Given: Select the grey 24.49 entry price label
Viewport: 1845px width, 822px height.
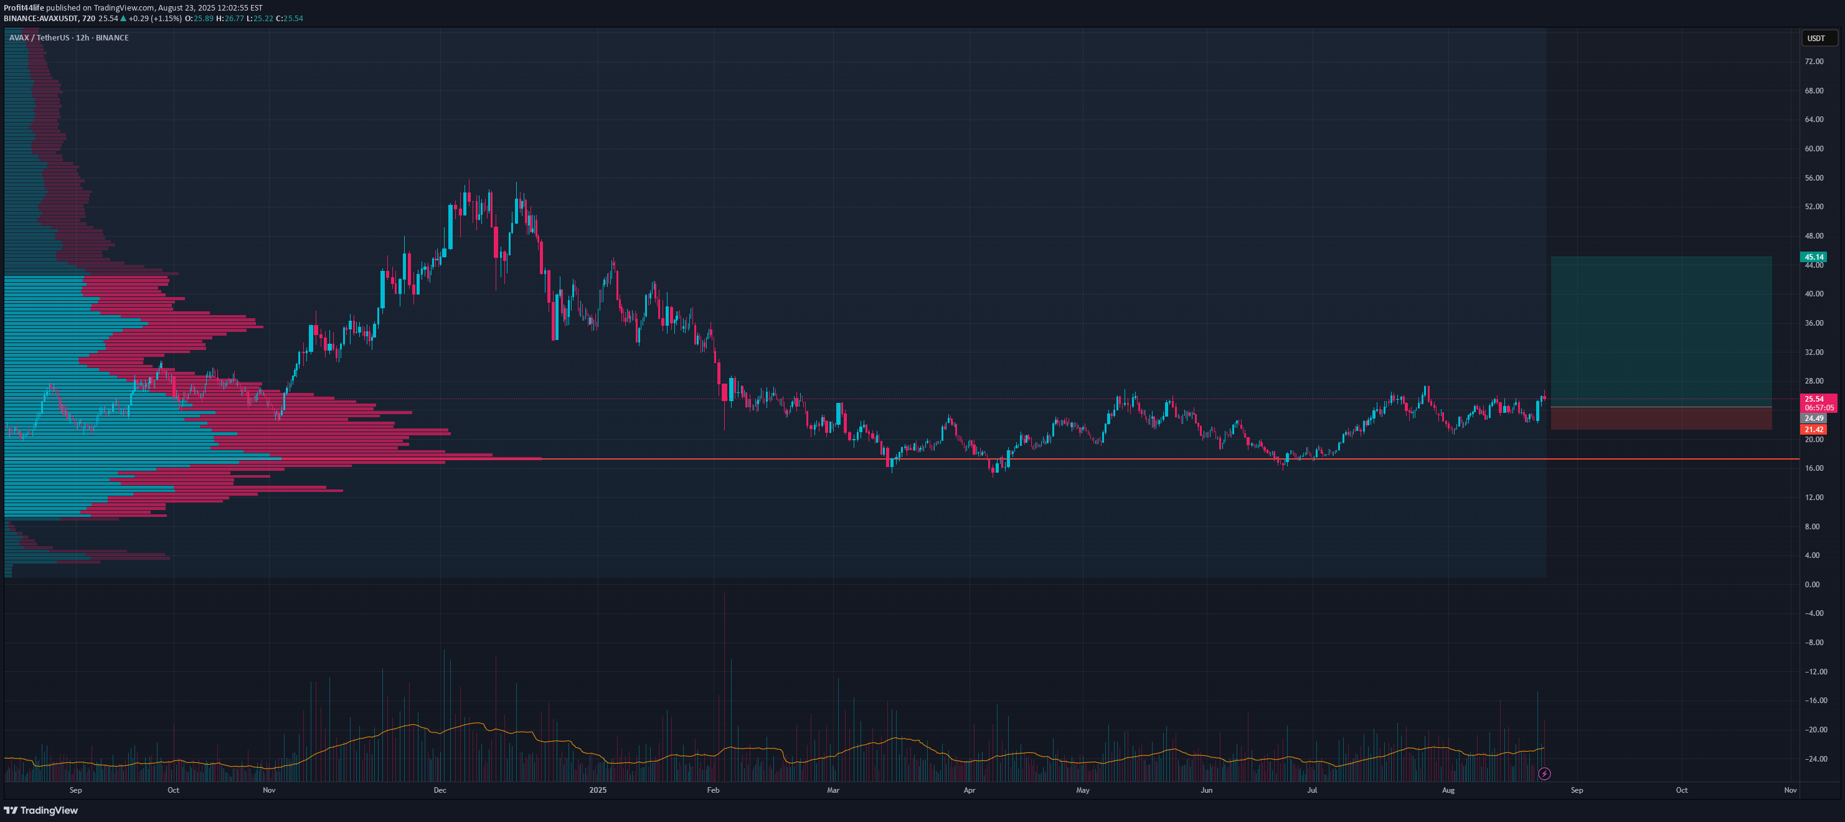Looking at the screenshot, I should [1813, 418].
